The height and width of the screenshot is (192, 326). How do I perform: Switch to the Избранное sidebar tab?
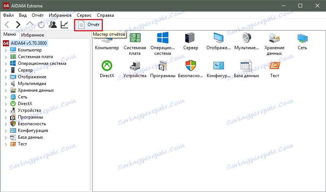pyautogui.click(x=33, y=35)
